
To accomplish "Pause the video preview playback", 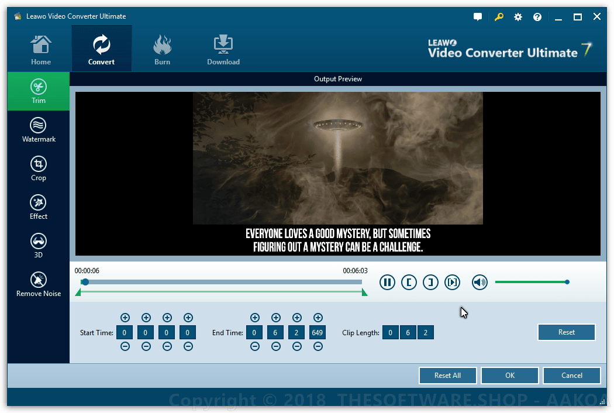I will click(x=387, y=283).
